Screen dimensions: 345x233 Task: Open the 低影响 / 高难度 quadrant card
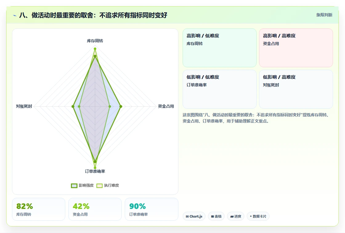click(x=296, y=89)
